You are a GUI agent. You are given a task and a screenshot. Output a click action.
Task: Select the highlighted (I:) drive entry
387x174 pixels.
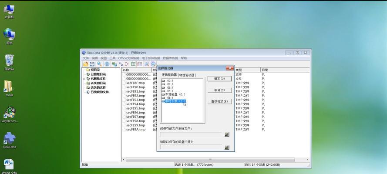174,101
